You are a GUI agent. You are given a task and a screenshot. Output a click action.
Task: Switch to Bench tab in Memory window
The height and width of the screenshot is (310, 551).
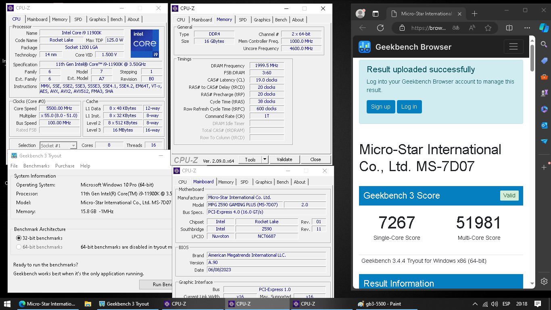281,20
